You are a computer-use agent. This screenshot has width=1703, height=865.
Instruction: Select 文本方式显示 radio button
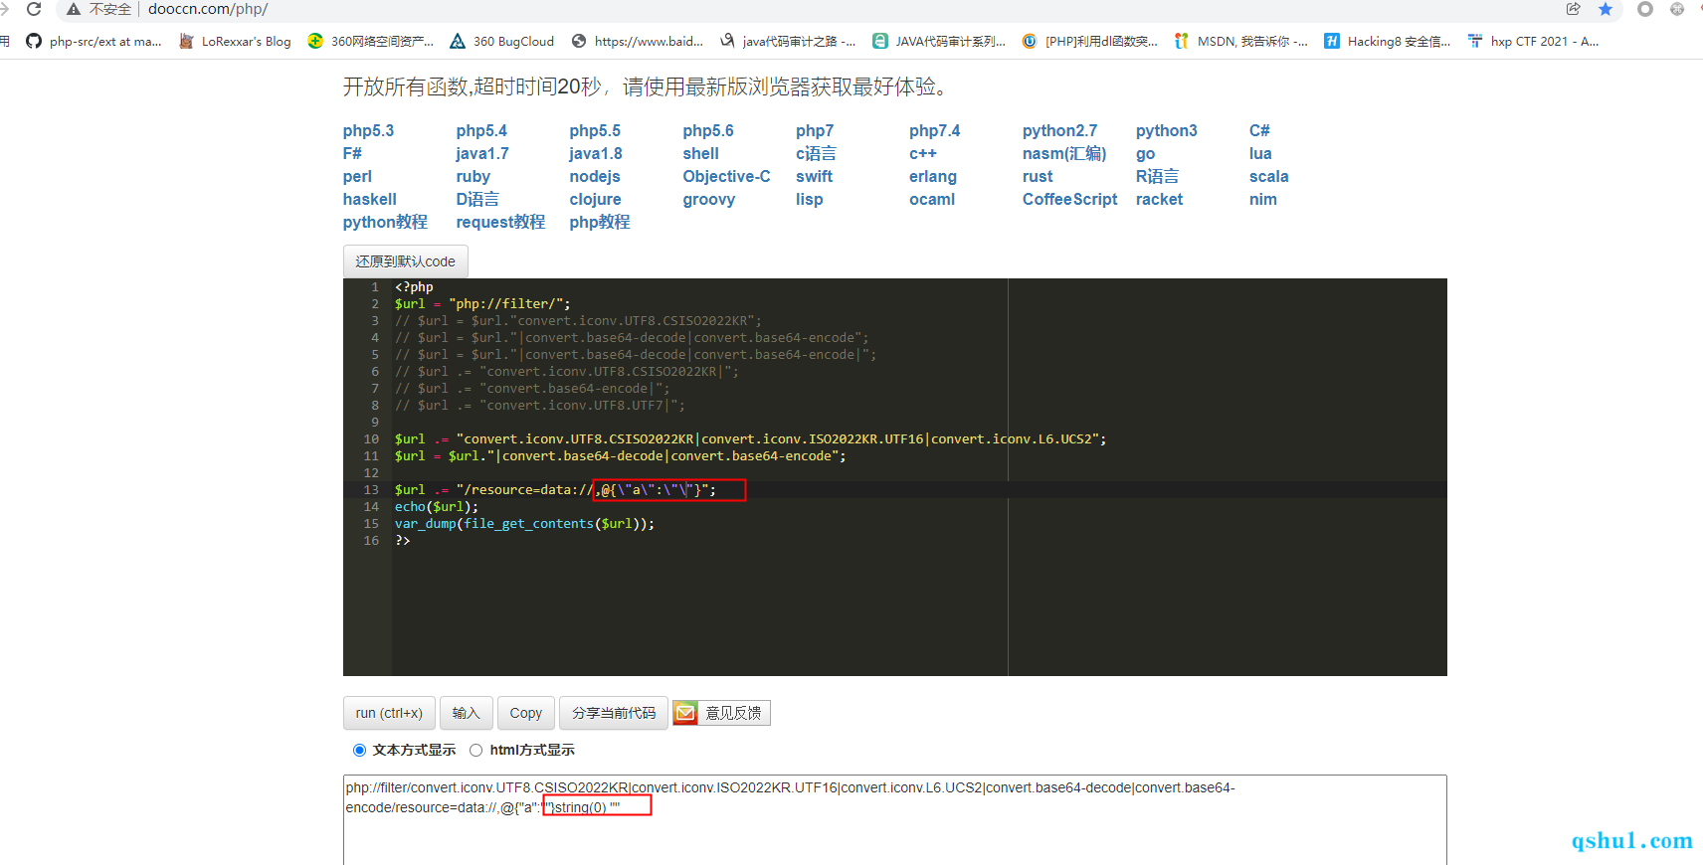(359, 750)
